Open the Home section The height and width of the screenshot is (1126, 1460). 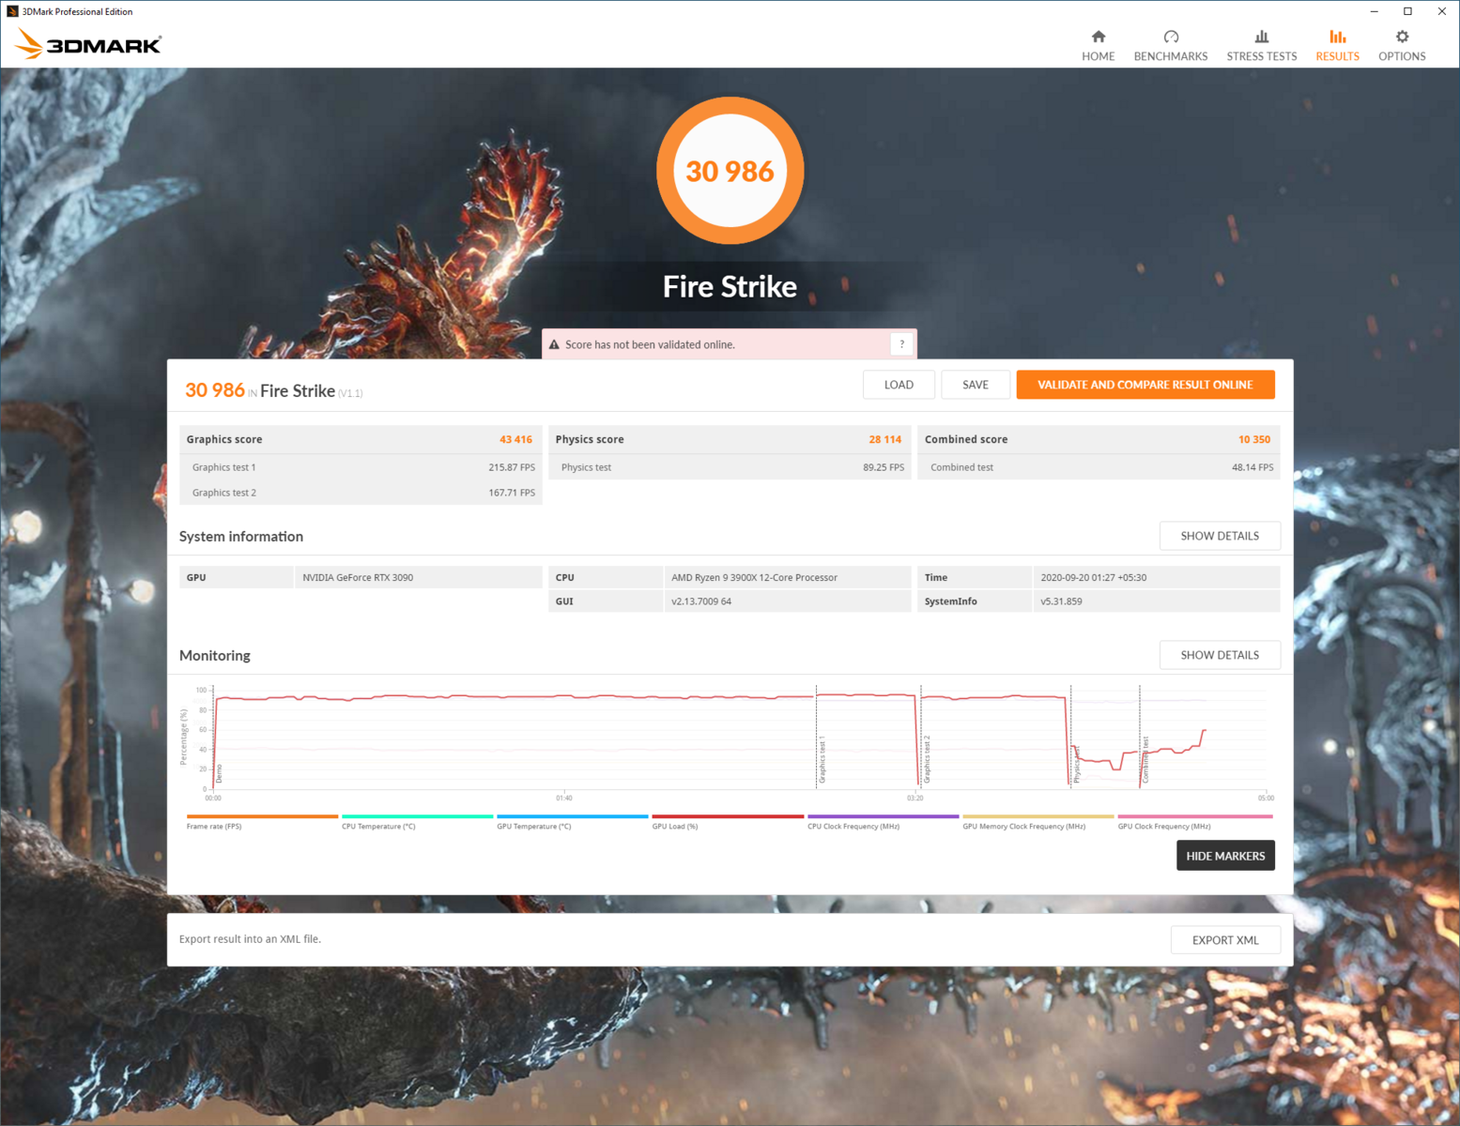tap(1098, 45)
